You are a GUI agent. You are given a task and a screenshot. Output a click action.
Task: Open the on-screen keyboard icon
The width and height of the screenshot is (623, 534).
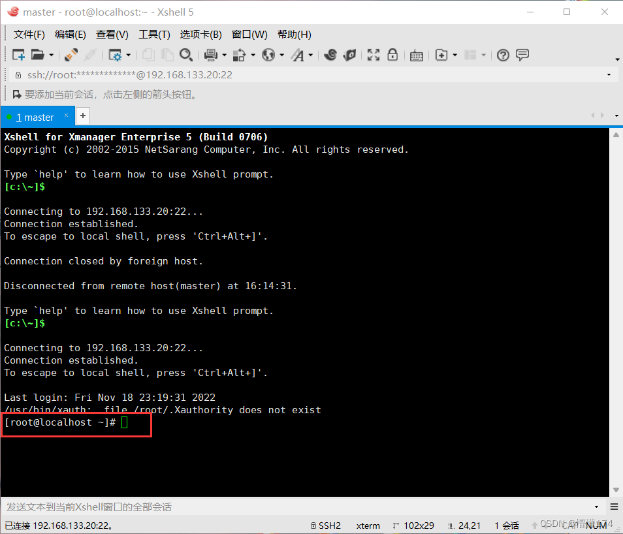(416, 55)
